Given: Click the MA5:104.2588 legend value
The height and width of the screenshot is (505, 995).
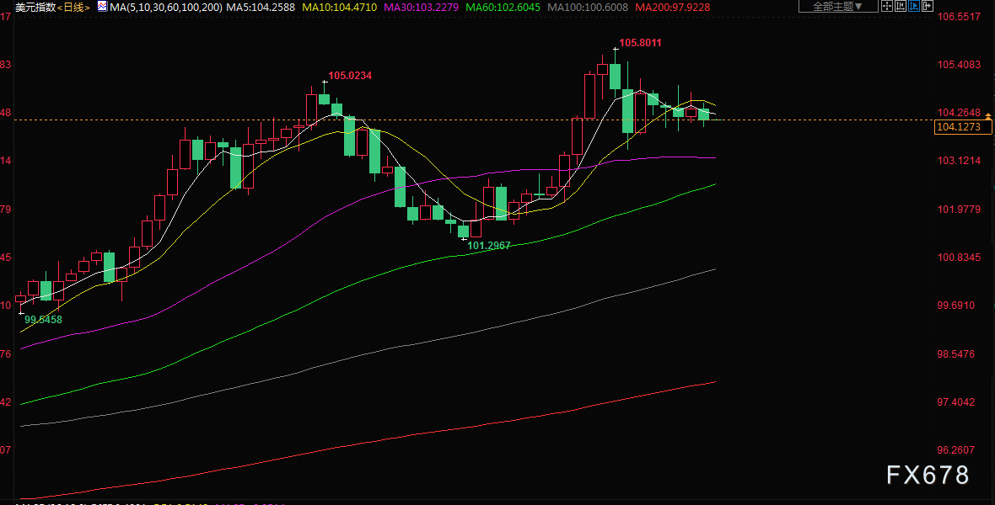Looking at the screenshot, I should tap(261, 7).
